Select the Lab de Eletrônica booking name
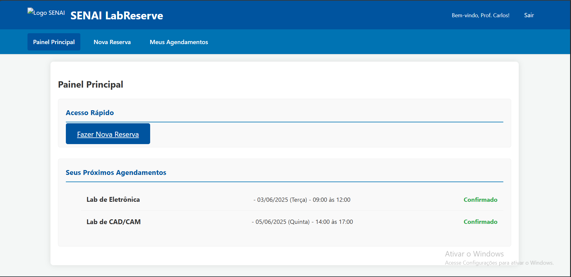Image resolution: width=571 pixels, height=277 pixels. [113, 200]
